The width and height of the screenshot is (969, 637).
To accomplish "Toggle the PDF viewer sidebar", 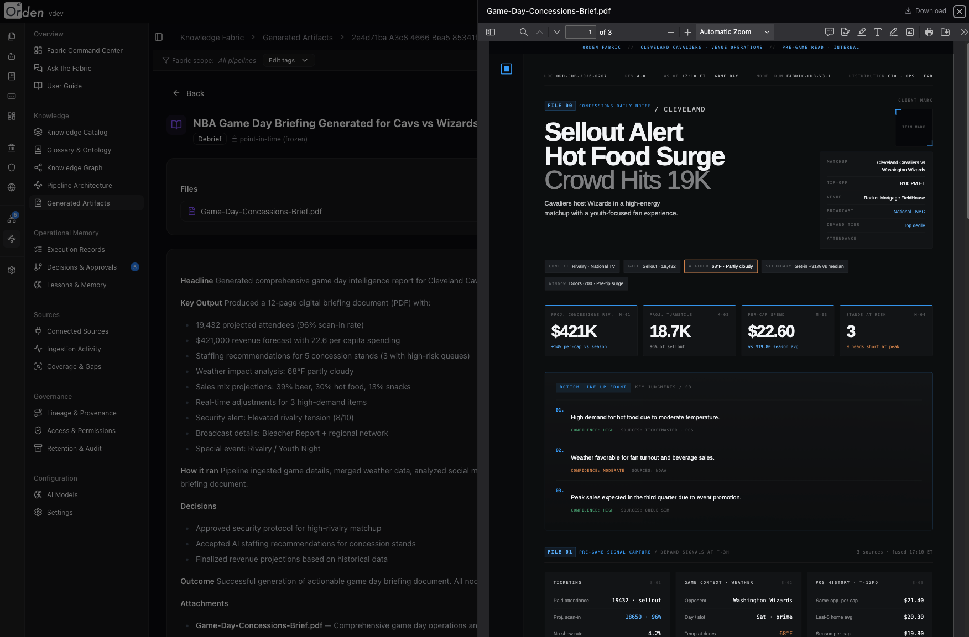I will pyautogui.click(x=491, y=32).
